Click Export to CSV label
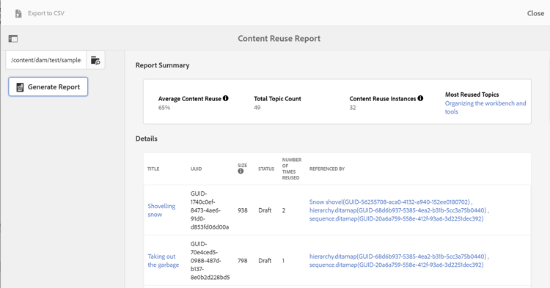This screenshot has height=288, width=550. [x=46, y=13]
